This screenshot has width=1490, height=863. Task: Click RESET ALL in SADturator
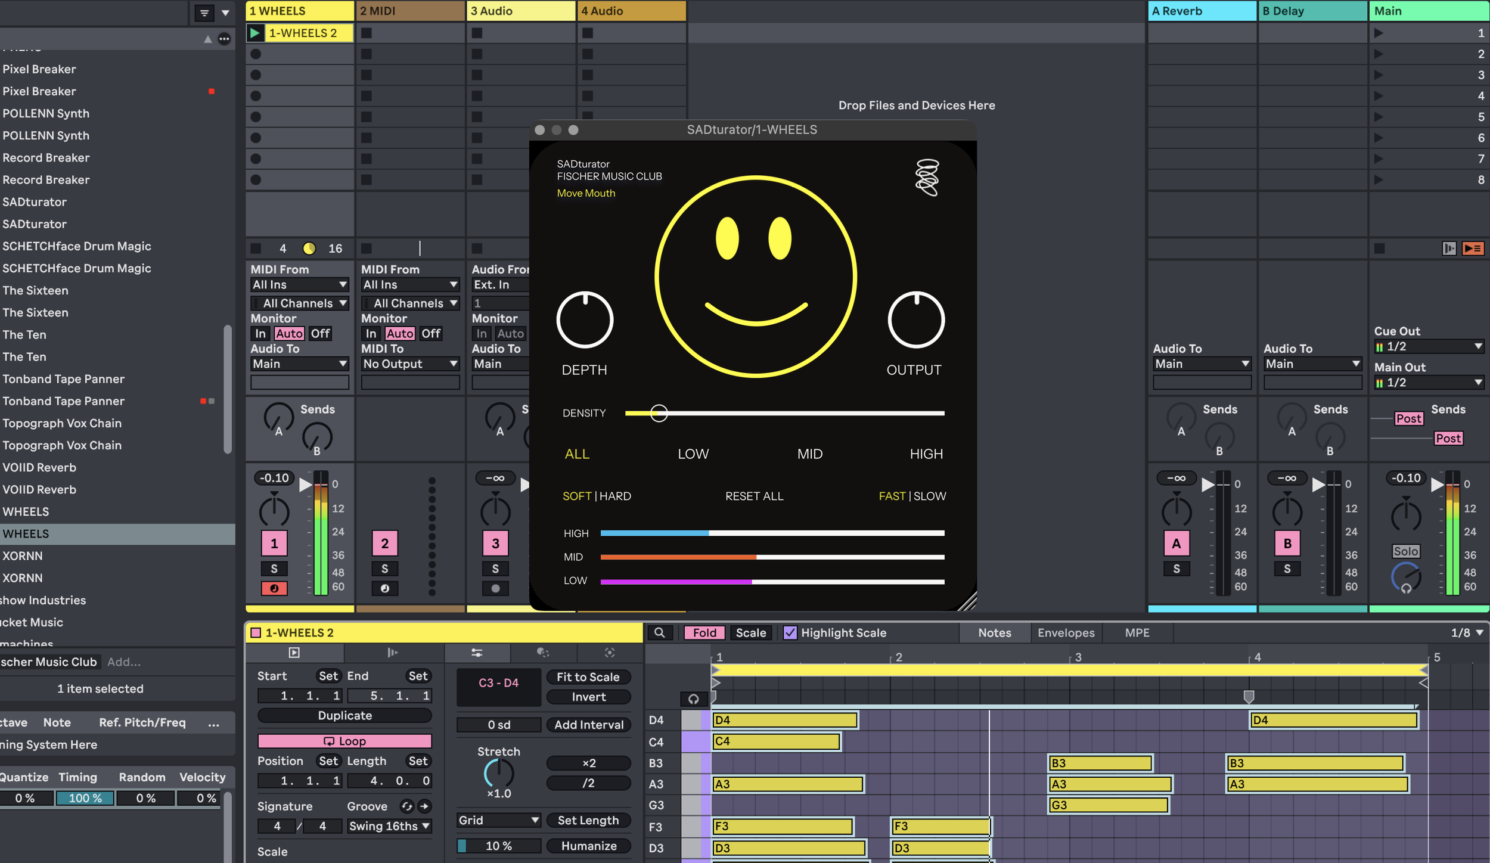[754, 496]
